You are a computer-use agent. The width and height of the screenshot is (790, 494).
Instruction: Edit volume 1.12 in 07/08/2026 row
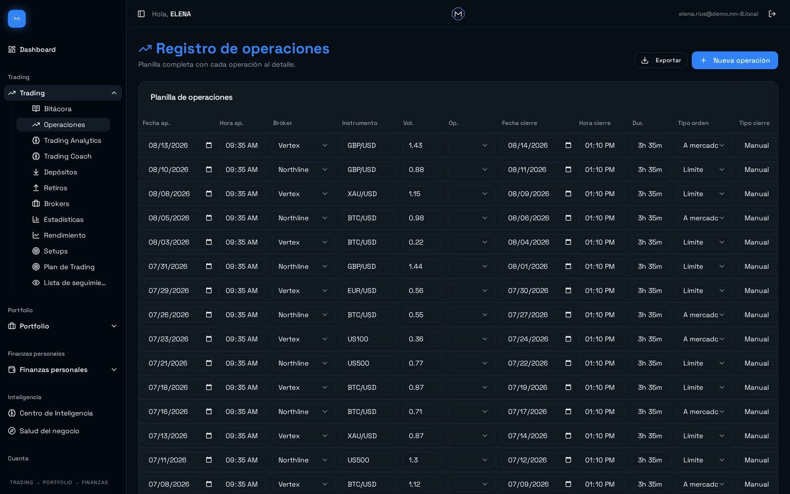[422, 484]
